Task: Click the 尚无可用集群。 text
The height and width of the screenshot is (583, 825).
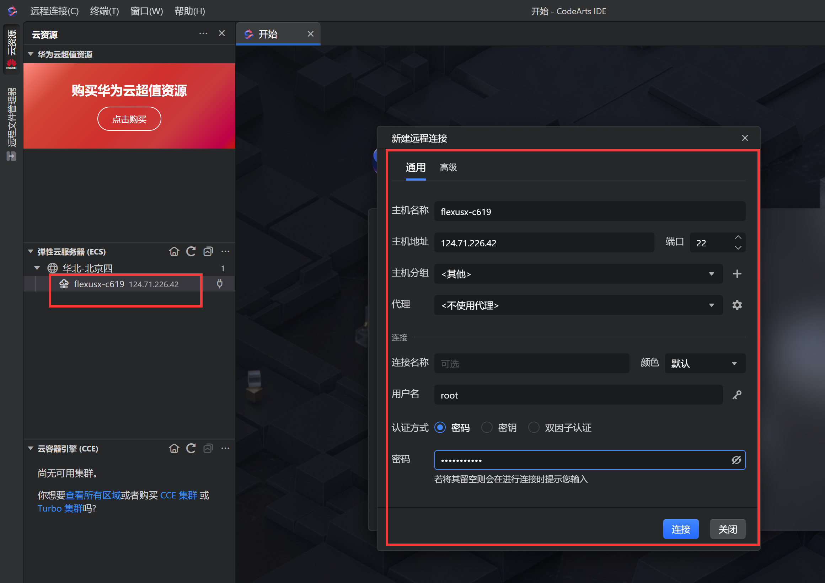Action: pos(68,474)
